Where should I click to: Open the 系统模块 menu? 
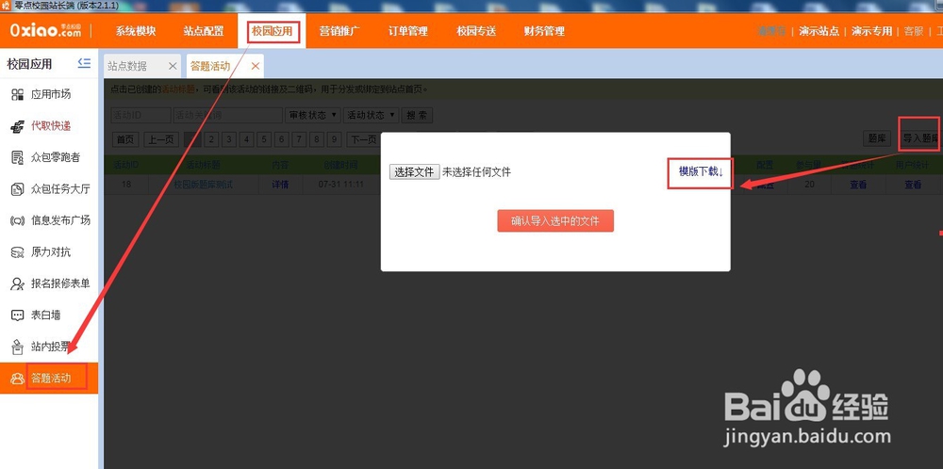click(x=136, y=31)
